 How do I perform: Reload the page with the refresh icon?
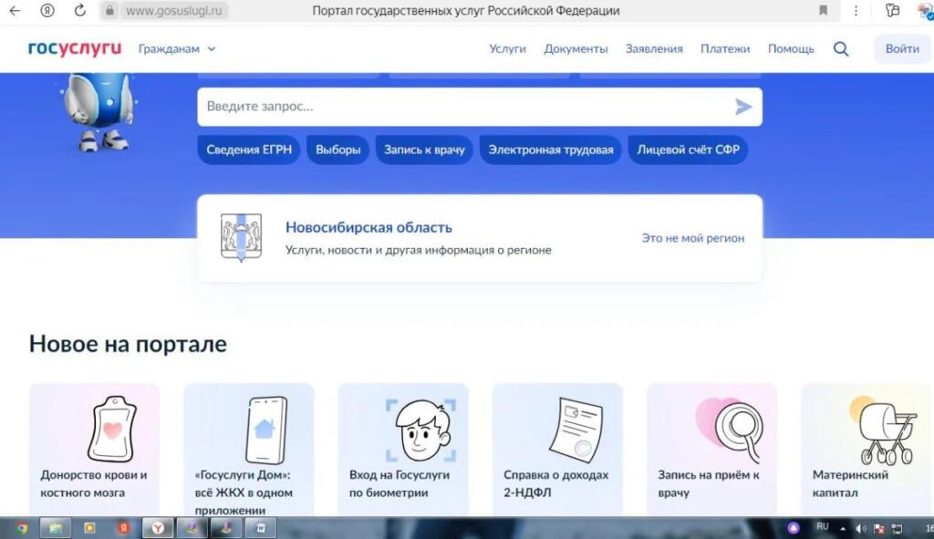[80, 10]
